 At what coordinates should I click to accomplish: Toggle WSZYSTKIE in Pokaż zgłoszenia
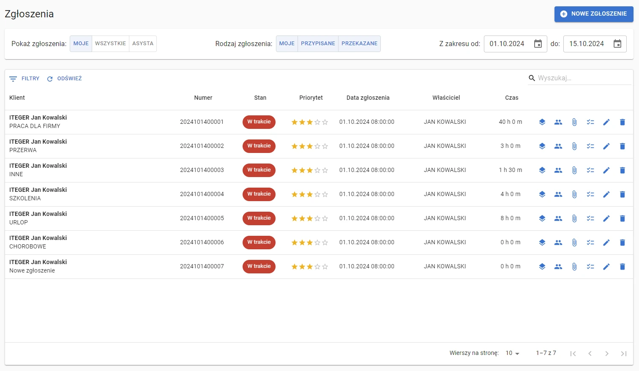pos(110,44)
